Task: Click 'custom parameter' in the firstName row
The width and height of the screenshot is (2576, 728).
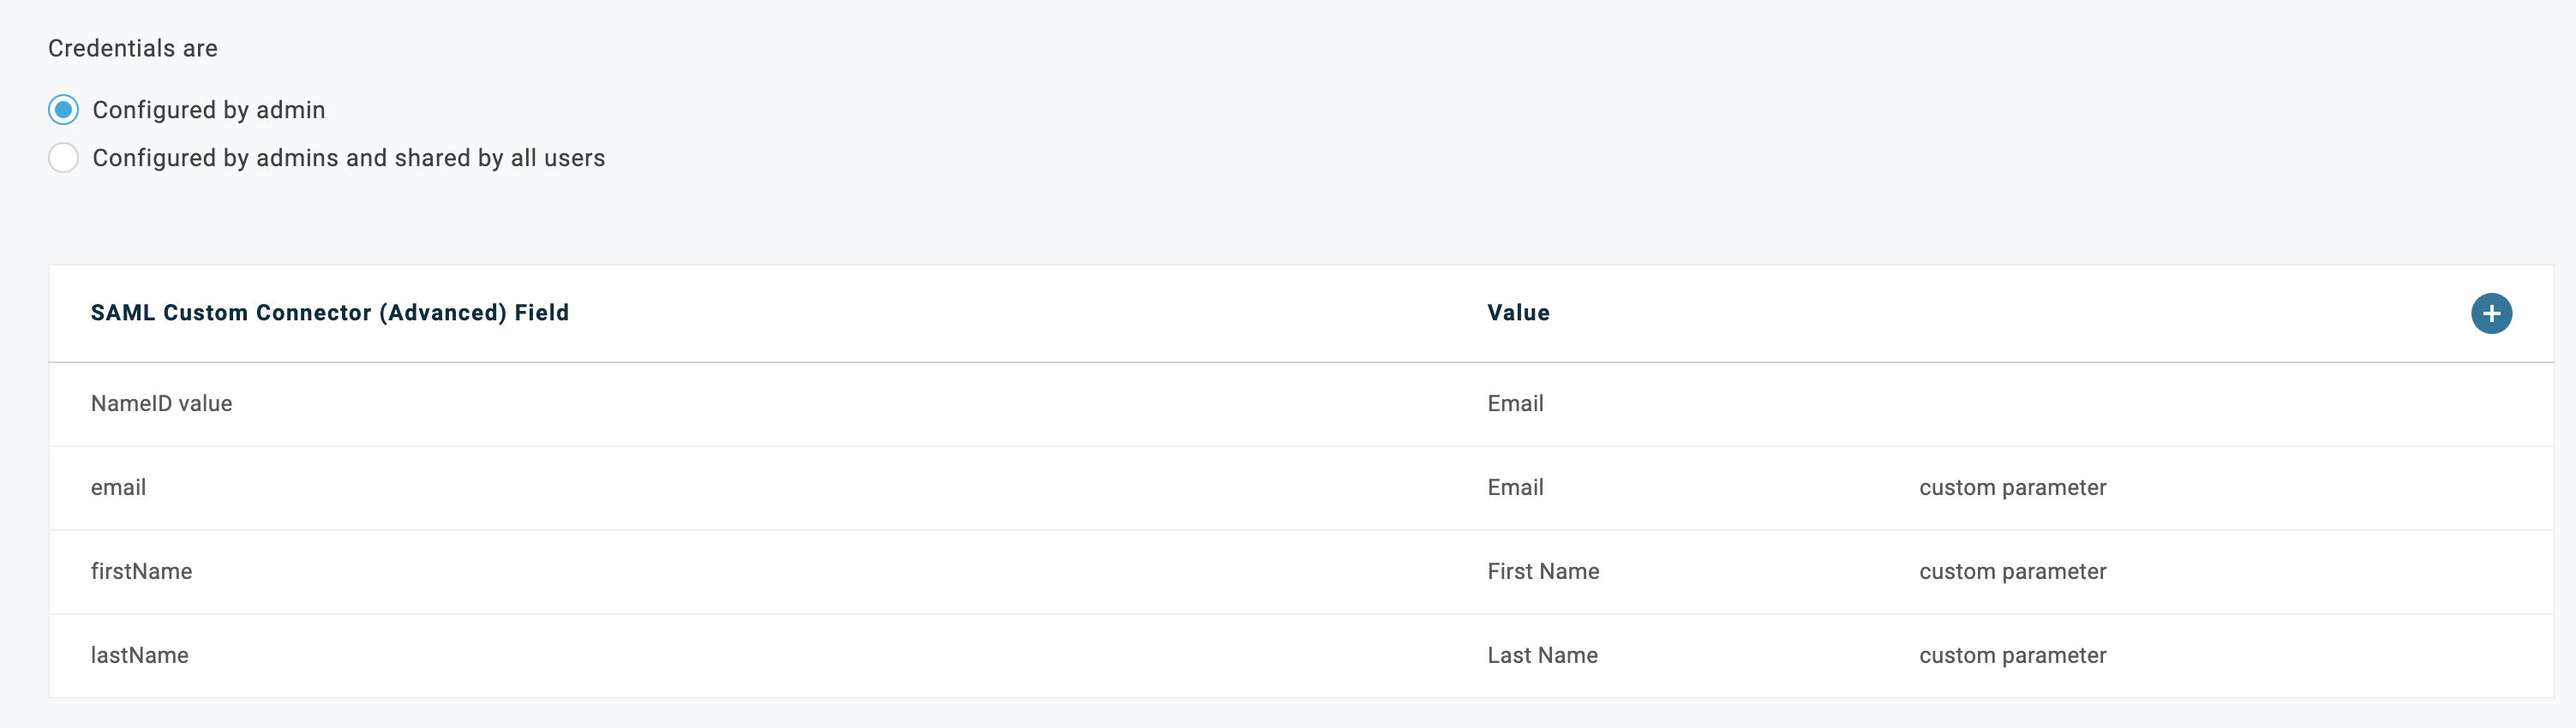Action: point(2012,572)
